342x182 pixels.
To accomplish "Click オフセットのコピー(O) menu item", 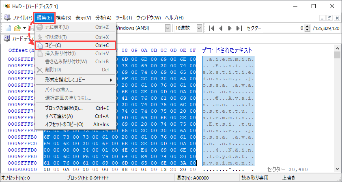I will click(75, 124).
